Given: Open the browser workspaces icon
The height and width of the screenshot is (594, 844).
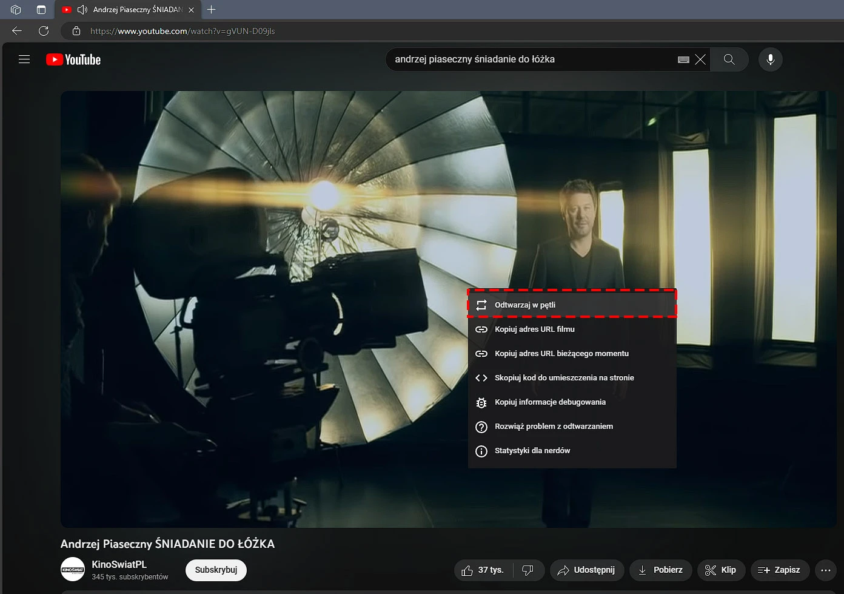Looking at the screenshot, I should coord(16,10).
